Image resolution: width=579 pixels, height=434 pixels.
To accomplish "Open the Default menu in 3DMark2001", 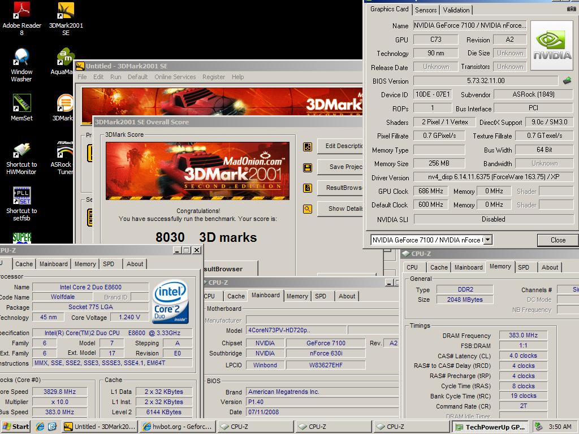I will pos(138,77).
